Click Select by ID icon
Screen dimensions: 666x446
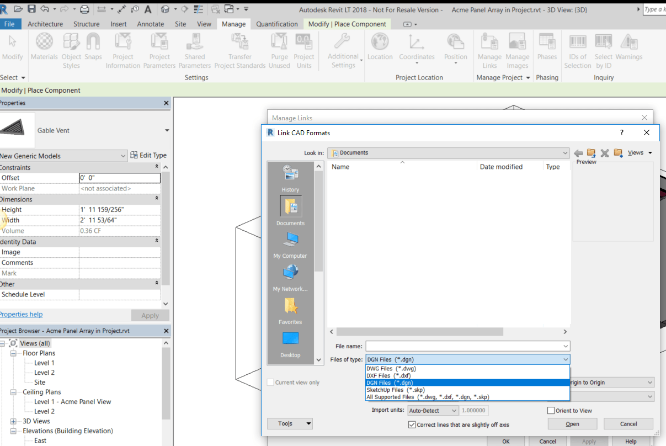click(604, 51)
